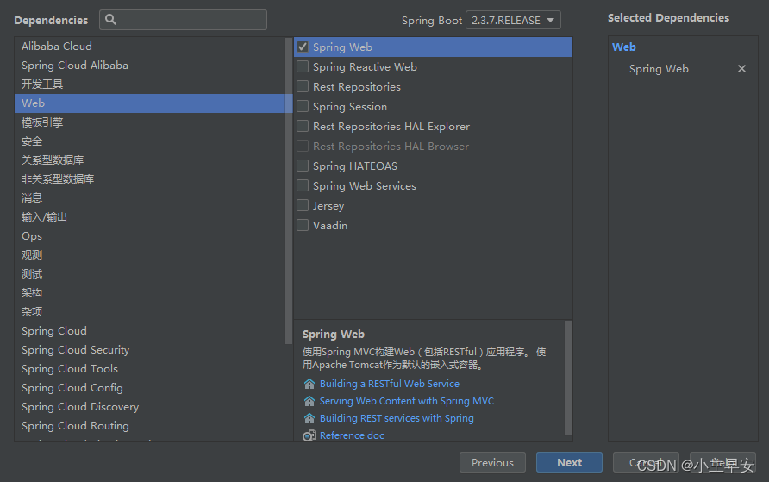Check the Rest Repositories checkbox

coord(303,86)
